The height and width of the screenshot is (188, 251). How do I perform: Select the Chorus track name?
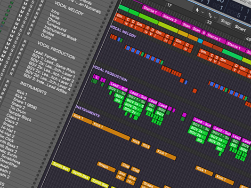54,21
